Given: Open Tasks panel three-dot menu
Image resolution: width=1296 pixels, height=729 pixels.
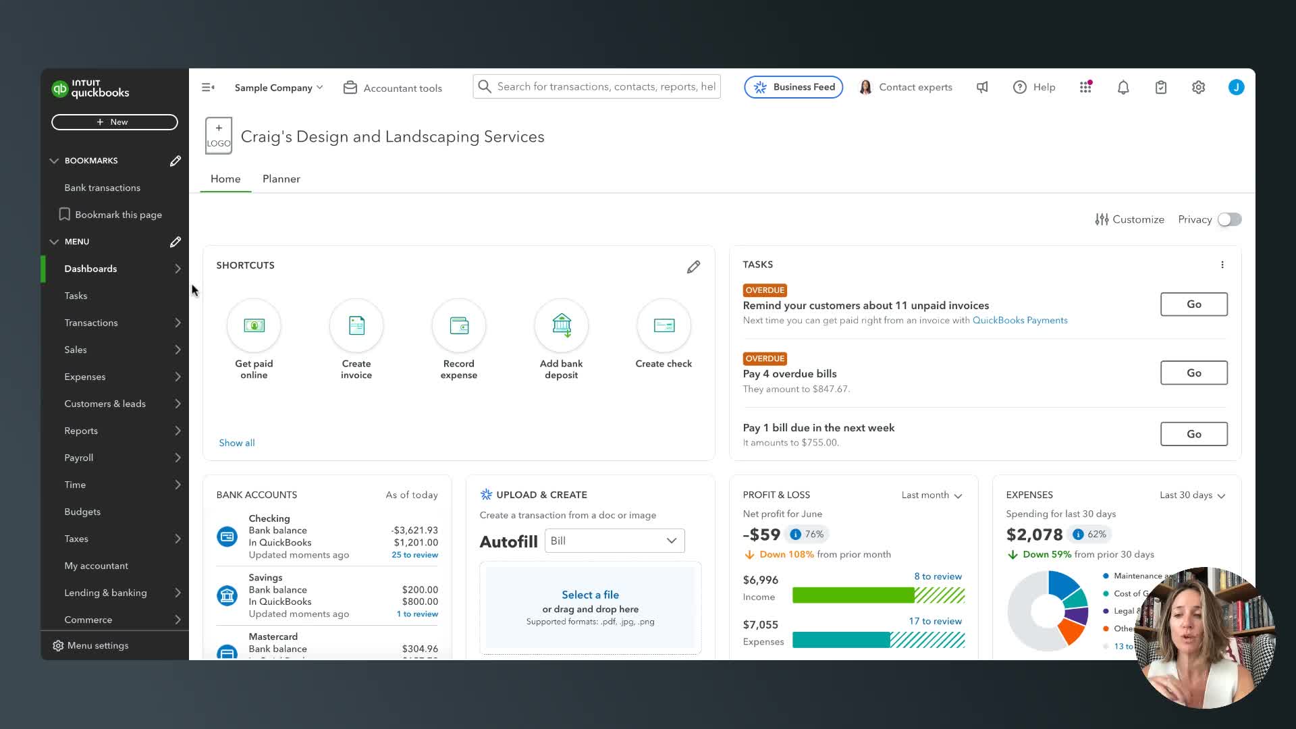Looking at the screenshot, I should pyautogui.click(x=1222, y=265).
